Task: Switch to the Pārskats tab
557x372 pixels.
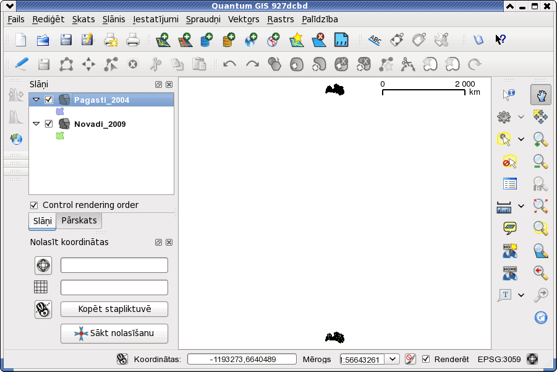Action: point(79,221)
